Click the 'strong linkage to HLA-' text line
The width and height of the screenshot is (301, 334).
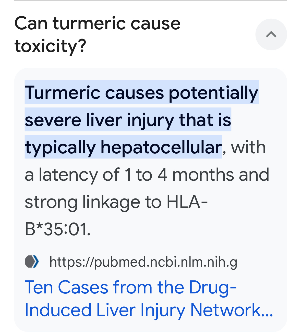pos(116,202)
